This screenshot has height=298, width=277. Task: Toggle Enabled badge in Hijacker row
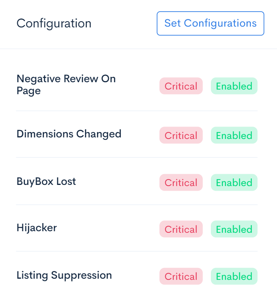point(234,229)
